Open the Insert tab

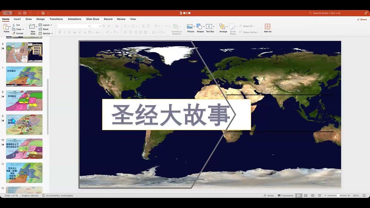(x=17, y=19)
